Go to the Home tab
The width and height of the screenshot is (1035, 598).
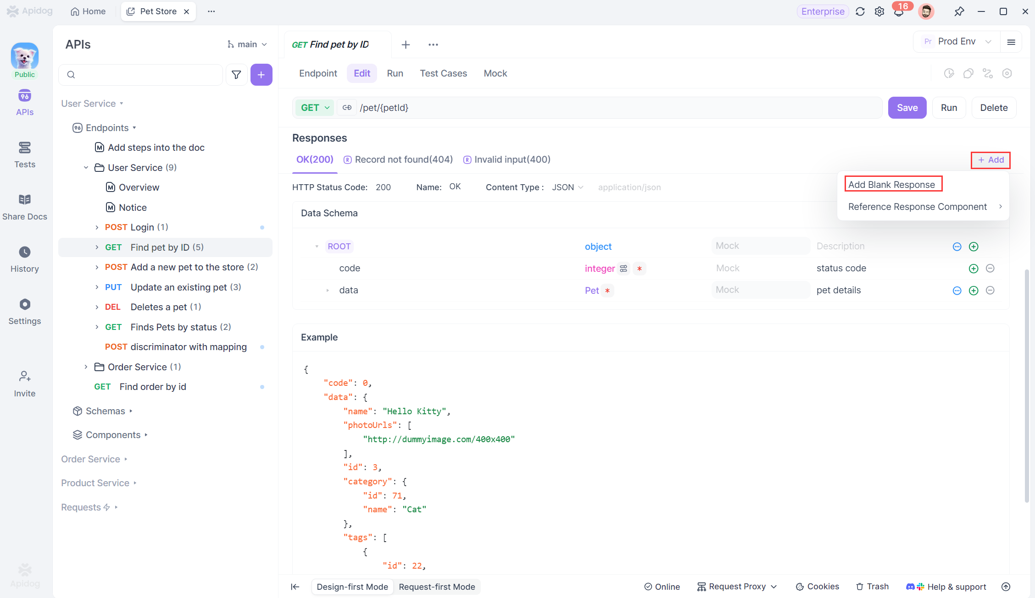pyautogui.click(x=88, y=11)
